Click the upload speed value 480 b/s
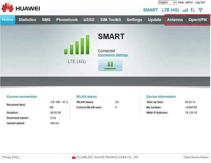Screen dimensions: 211x163 (55, 123)
